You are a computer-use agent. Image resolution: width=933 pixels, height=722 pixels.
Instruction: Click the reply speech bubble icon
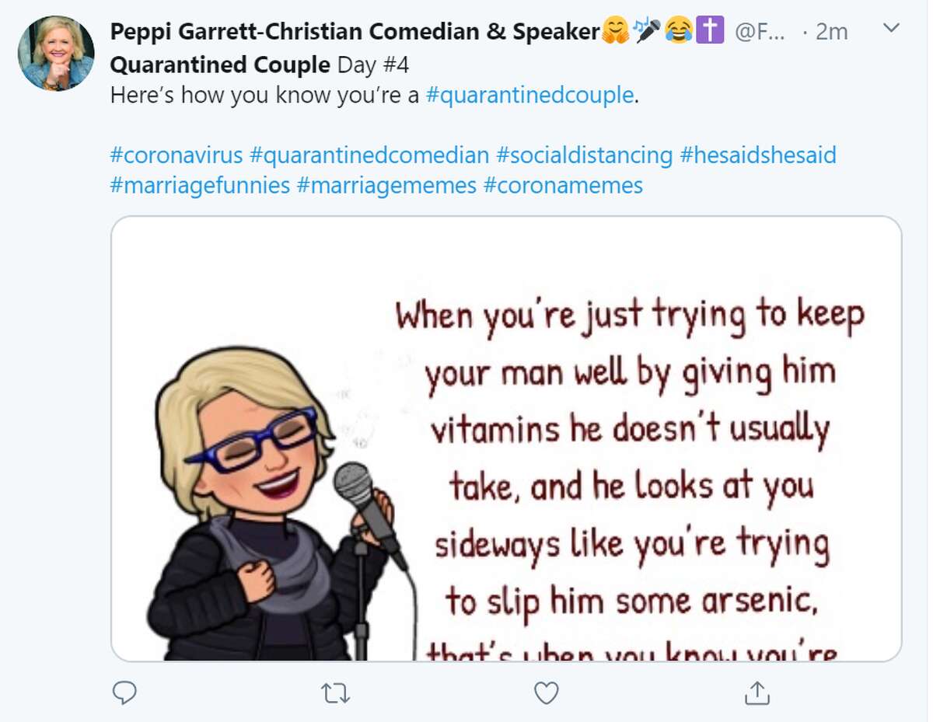[124, 692]
